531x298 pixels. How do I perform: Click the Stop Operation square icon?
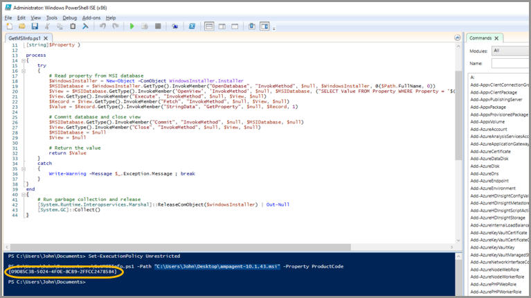pos(158,26)
